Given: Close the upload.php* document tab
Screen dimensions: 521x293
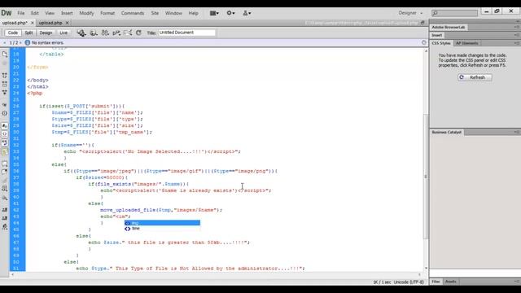Looking at the screenshot, I should point(33,23).
